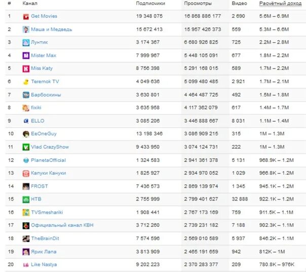Open the FROST channel link
The height and width of the screenshot is (272, 306).
click(40, 186)
